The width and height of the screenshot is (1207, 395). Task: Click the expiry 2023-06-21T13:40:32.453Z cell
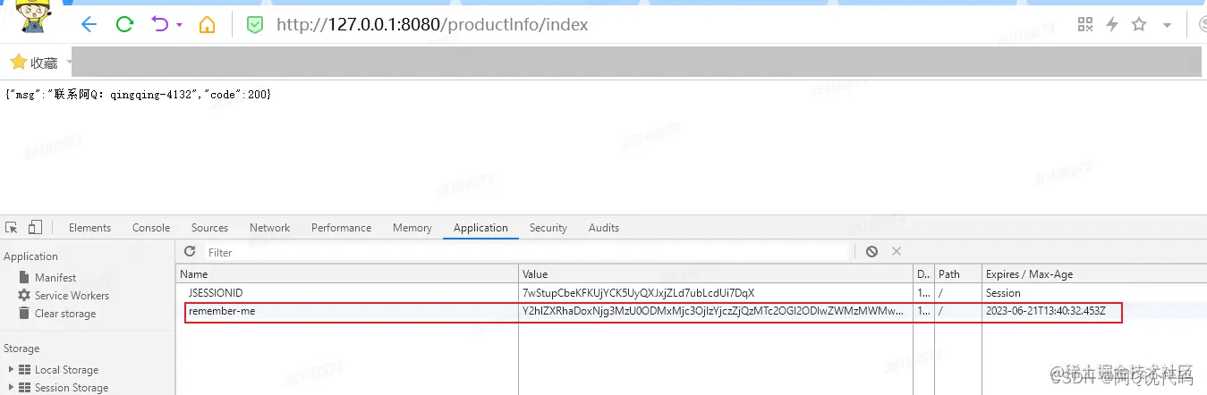click(x=1046, y=311)
